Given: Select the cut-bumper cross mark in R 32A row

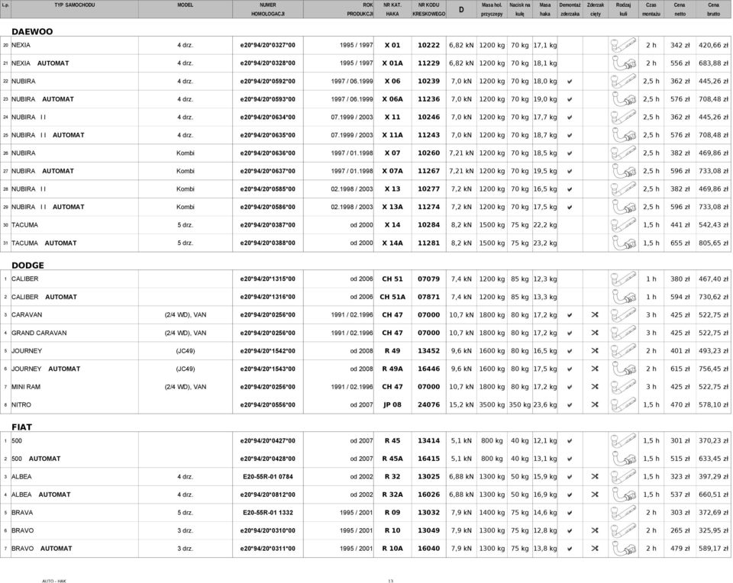Looking at the screenshot, I should [x=595, y=494].
